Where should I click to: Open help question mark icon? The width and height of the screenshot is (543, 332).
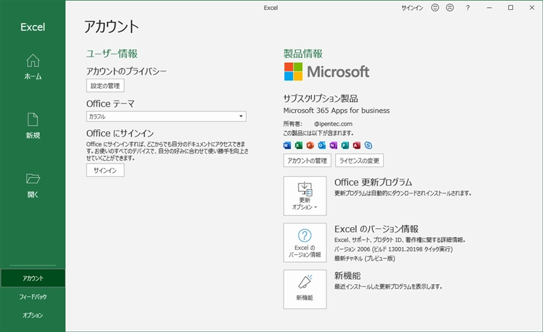tap(468, 8)
